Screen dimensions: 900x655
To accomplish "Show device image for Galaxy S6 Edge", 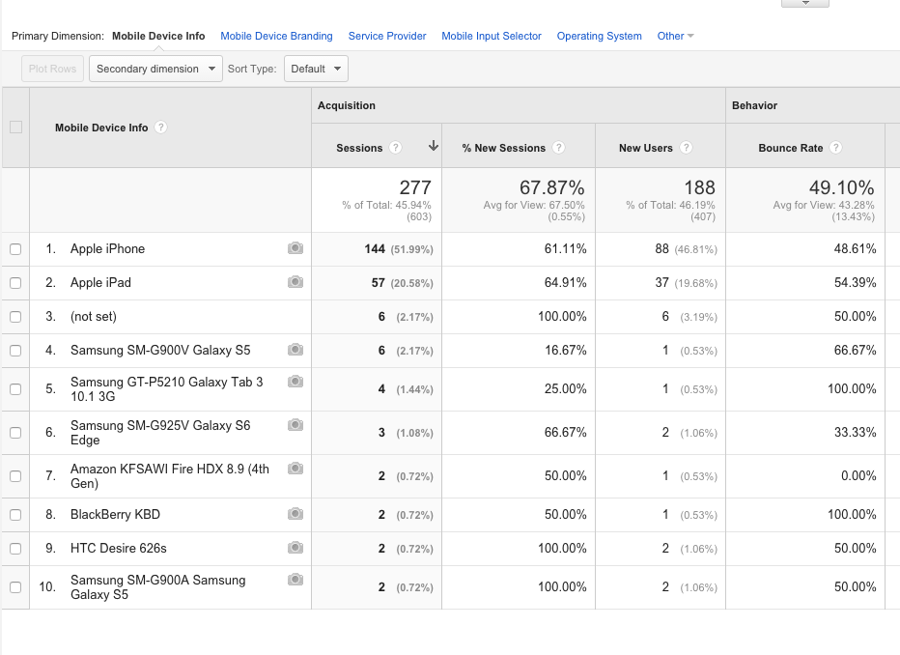I will coord(295,425).
